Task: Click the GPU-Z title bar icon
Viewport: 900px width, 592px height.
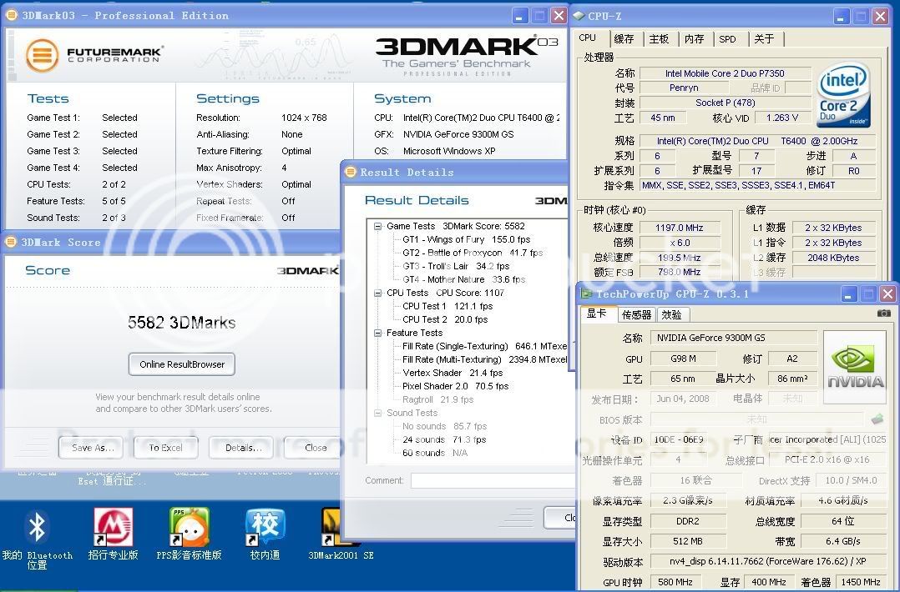Action: [586, 293]
